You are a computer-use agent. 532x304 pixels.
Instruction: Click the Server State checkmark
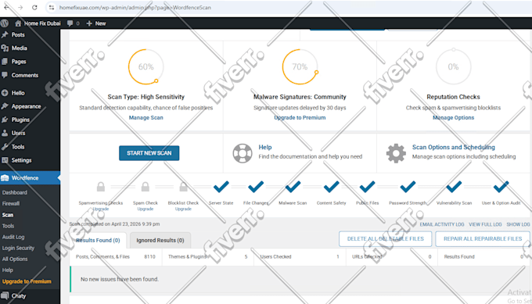pos(221,187)
